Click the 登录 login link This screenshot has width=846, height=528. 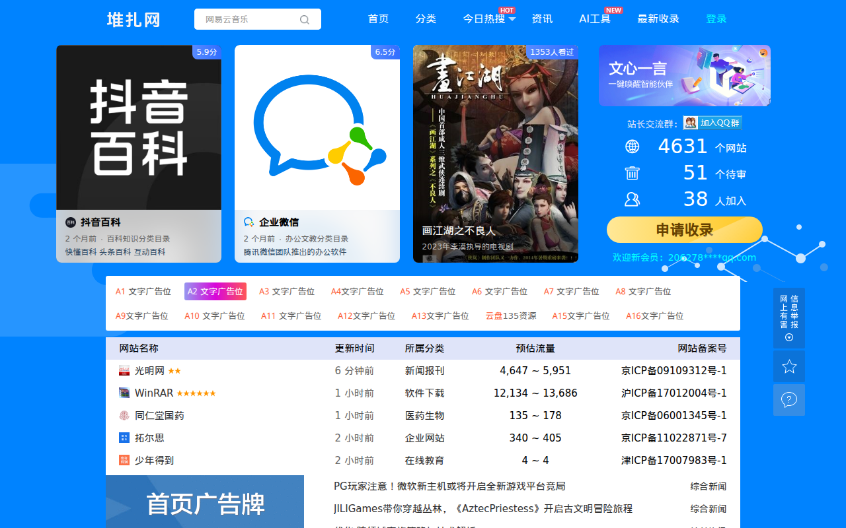point(716,19)
